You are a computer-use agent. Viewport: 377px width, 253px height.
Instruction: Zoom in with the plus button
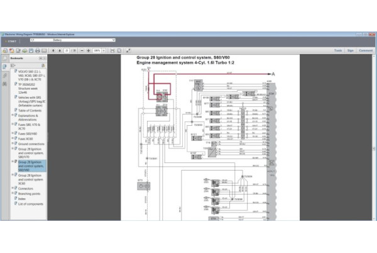tap(87, 50)
